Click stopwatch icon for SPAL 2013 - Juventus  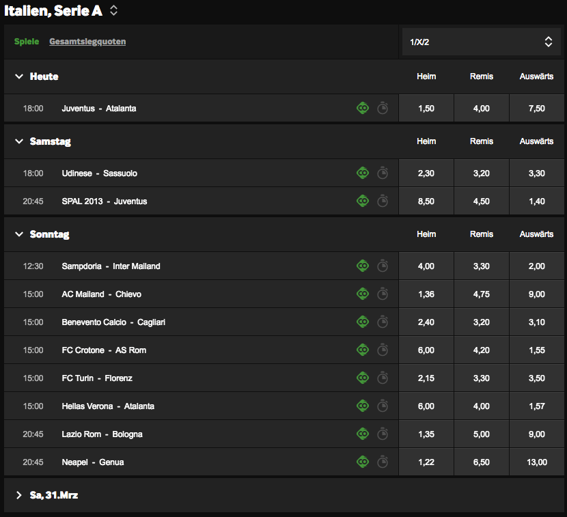[383, 201]
